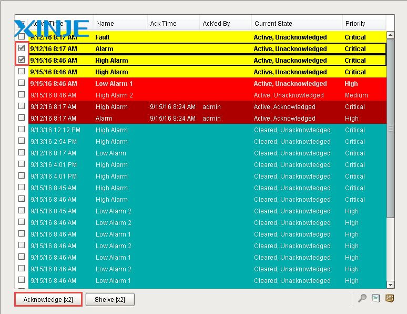Sort by the Ack'ed By column header
Viewport: 407px width, 314px height.
click(x=225, y=23)
